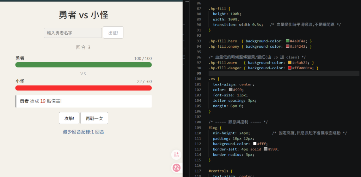Click line number 110 in the gutter
Image resolution: width=361 pixels, height=177 pixels.
click(x=198, y=133)
